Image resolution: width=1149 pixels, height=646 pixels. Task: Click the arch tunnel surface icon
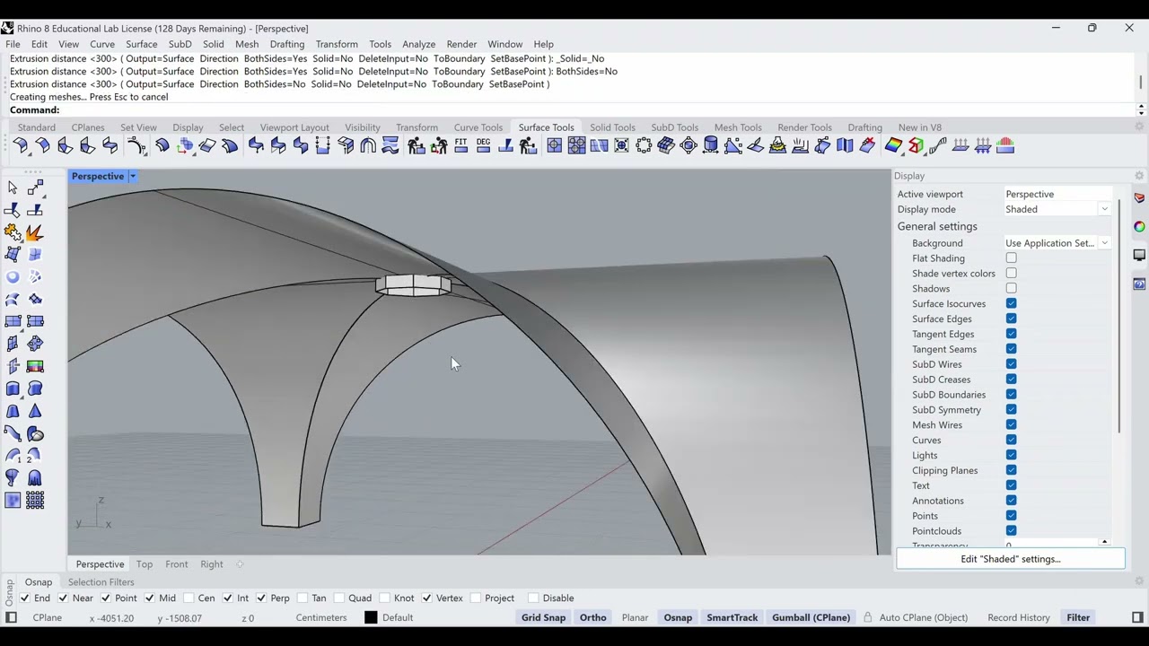[368, 145]
